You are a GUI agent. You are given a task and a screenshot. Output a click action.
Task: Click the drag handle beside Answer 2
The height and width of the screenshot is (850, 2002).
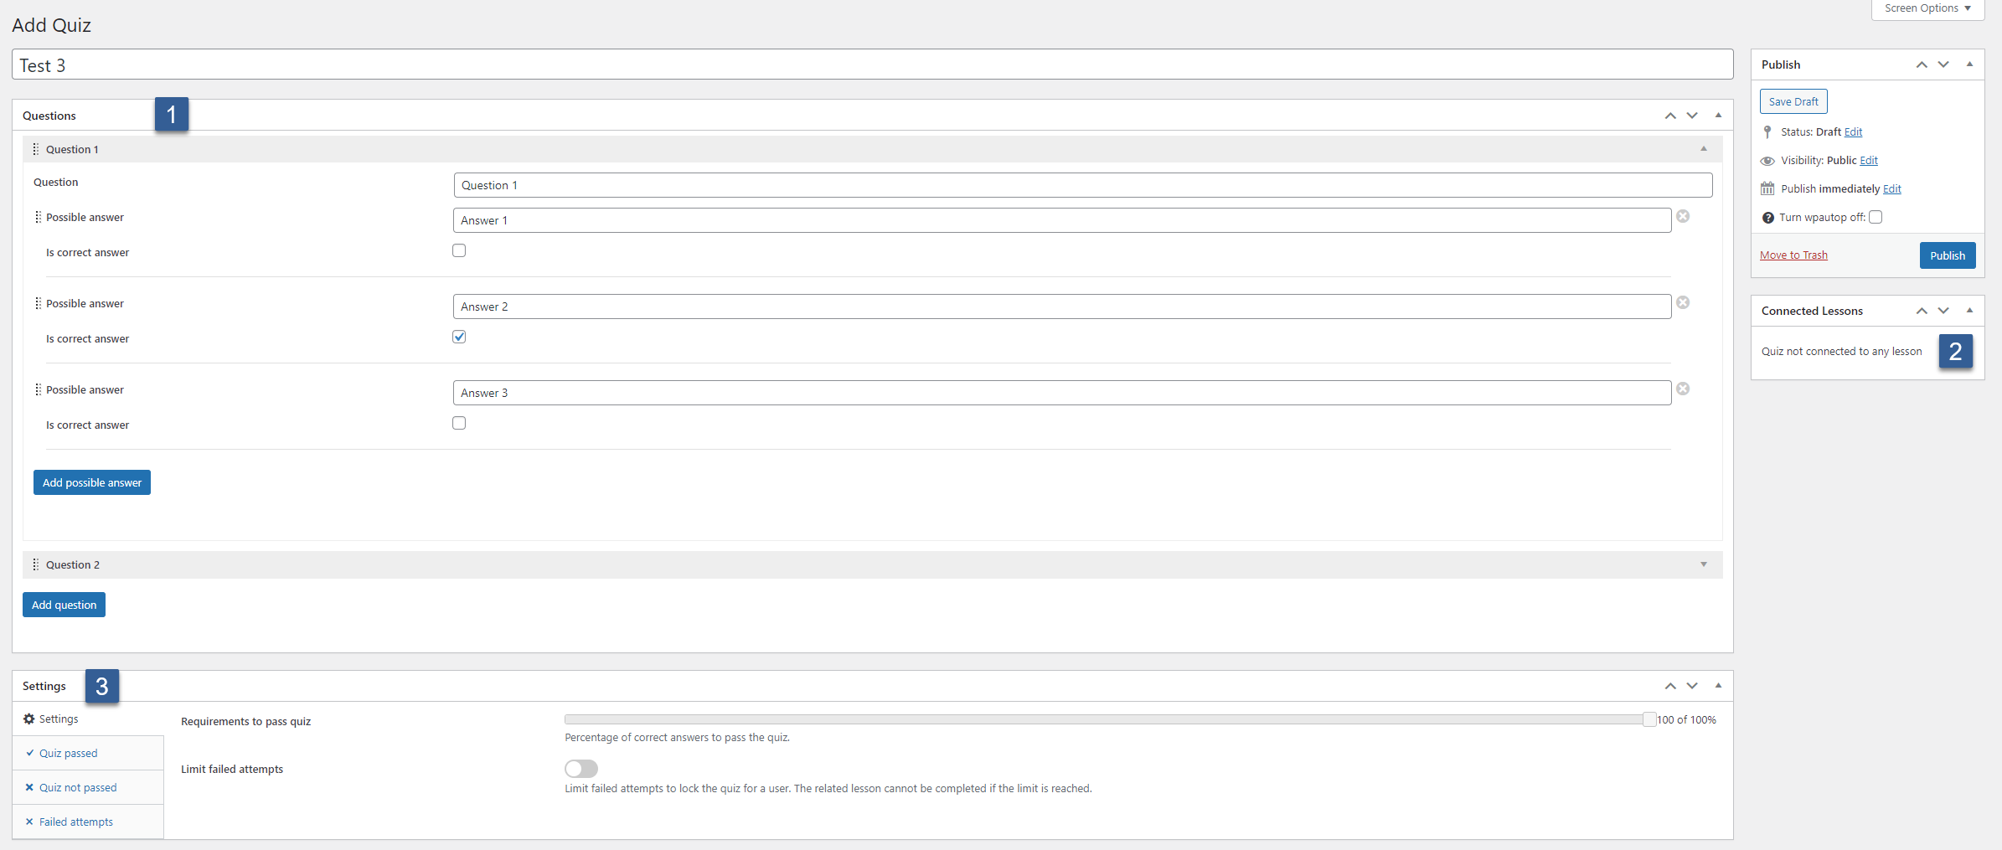(38, 302)
